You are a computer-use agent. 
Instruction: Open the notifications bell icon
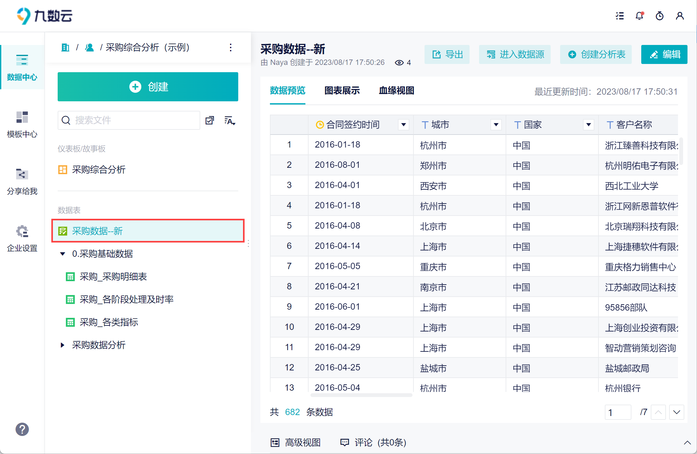pyautogui.click(x=639, y=16)
